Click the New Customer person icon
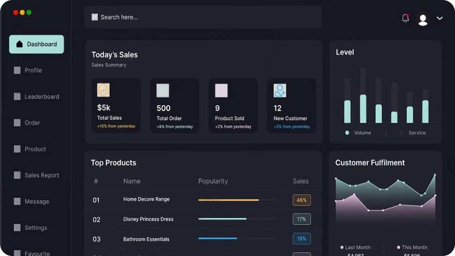455x256 pixels. point(280,90)
